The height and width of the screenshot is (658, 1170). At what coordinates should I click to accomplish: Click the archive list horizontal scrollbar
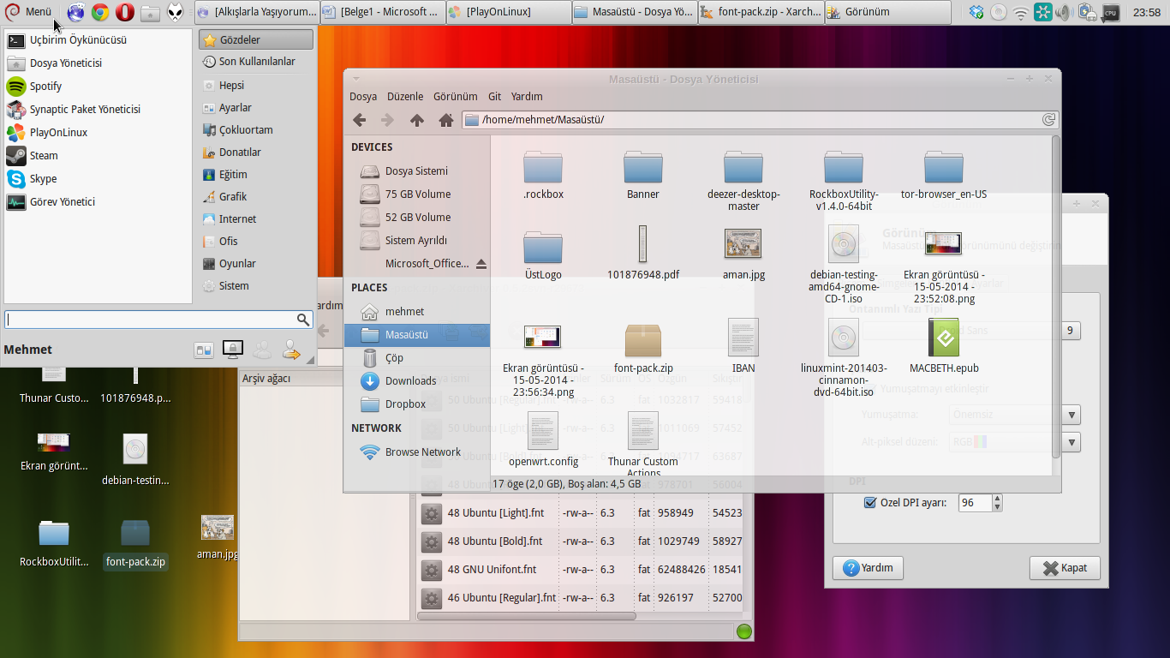527,616
